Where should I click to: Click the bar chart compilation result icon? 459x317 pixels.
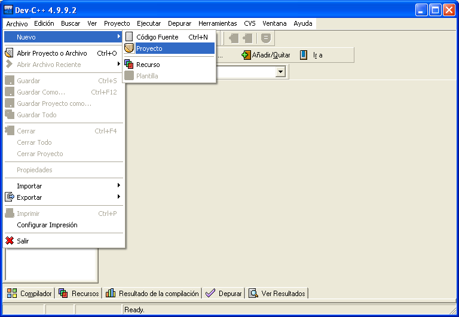click(111, 293)
